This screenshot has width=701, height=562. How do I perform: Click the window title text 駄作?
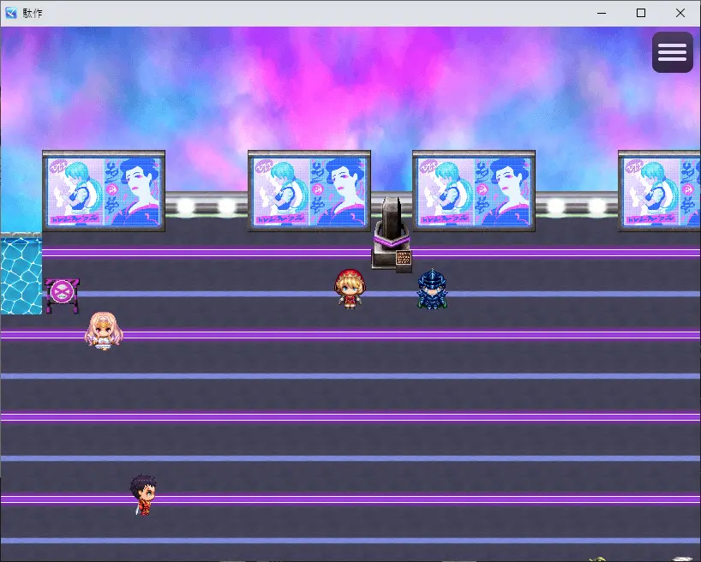(x=33, y=13)
